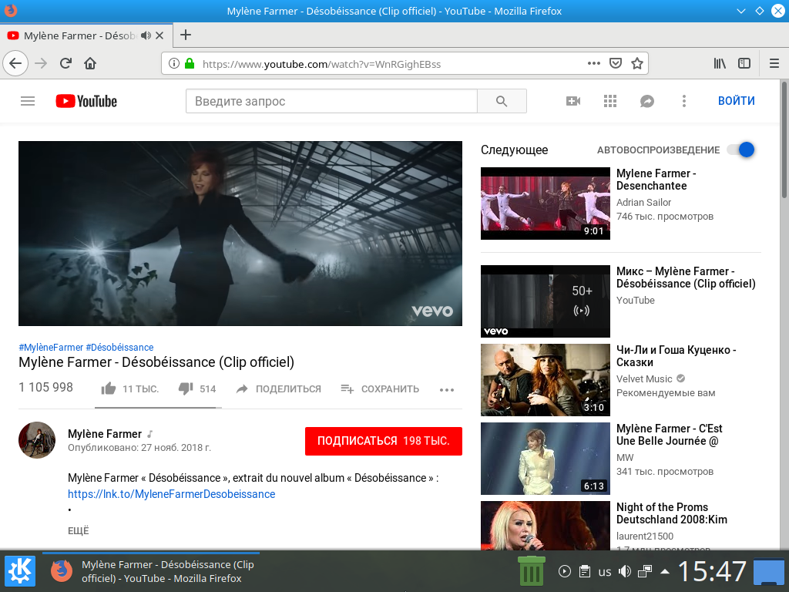Dislike the video with thumbs down
The image size is (789, 592).
tap(186, 389)
